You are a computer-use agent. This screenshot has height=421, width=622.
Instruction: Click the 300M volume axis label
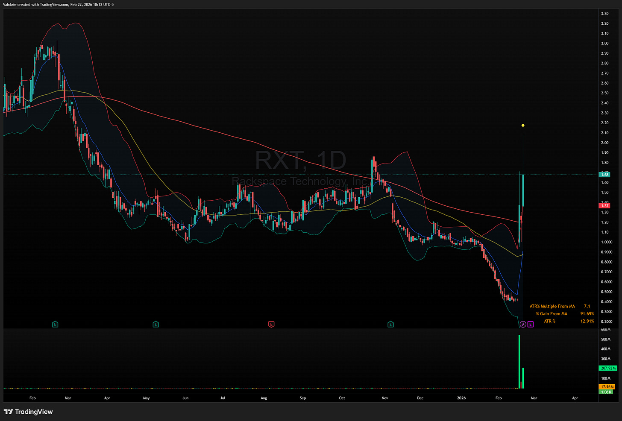click(x=606, y=359)
